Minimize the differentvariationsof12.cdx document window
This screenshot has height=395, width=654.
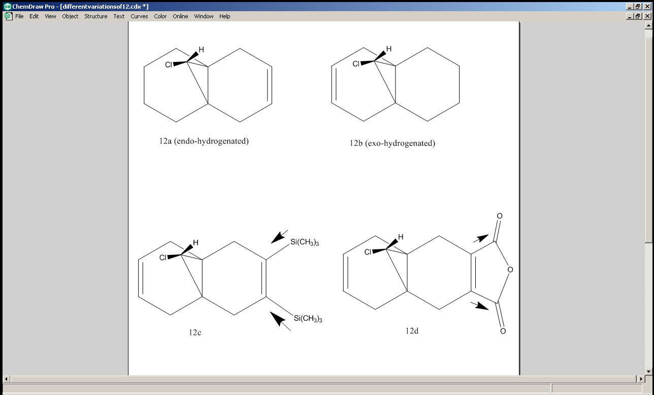630,16
